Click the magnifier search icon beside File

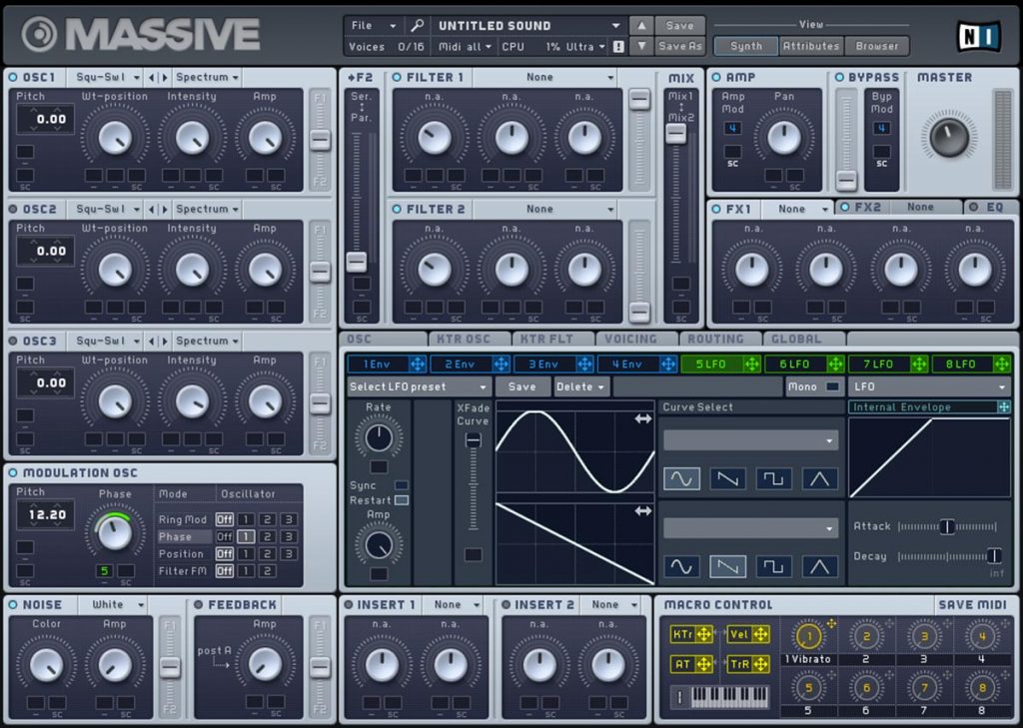[417, 25]
